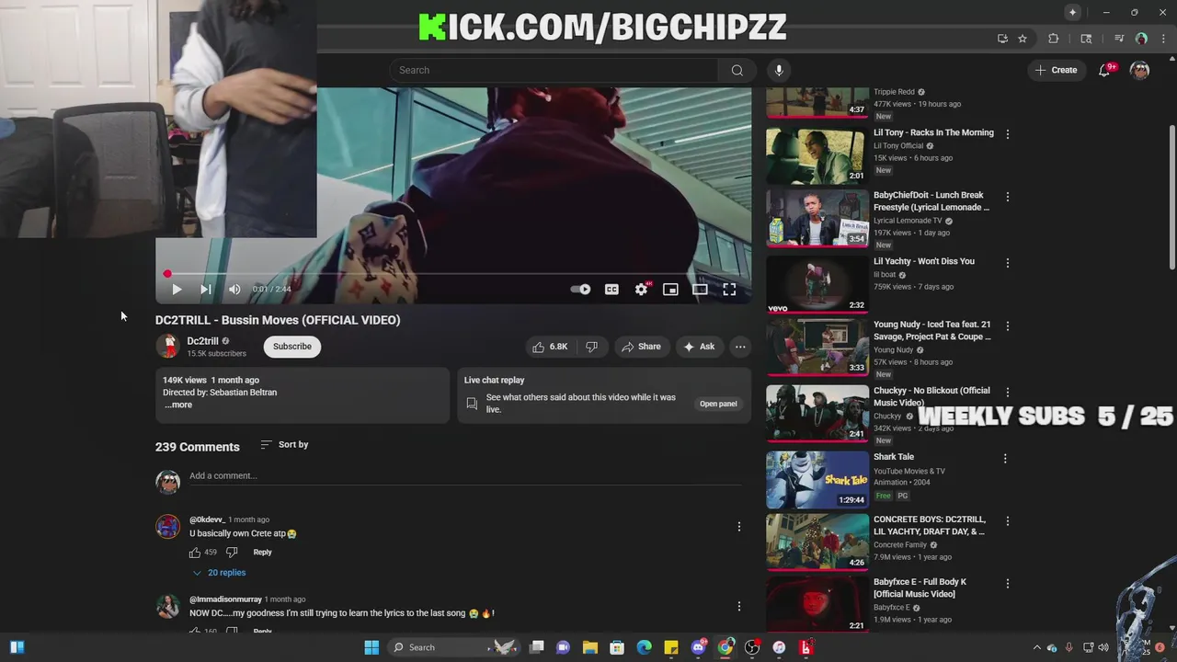Open BabyChiefDoit Lunch Break Freestyle thumbnail

click(817, 218)
